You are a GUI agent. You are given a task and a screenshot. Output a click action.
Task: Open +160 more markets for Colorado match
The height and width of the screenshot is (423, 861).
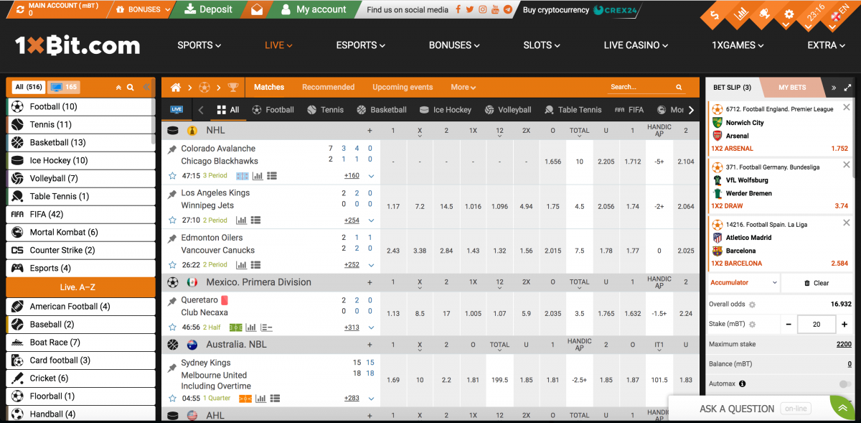pyautogui.click(x=352, y=176)
